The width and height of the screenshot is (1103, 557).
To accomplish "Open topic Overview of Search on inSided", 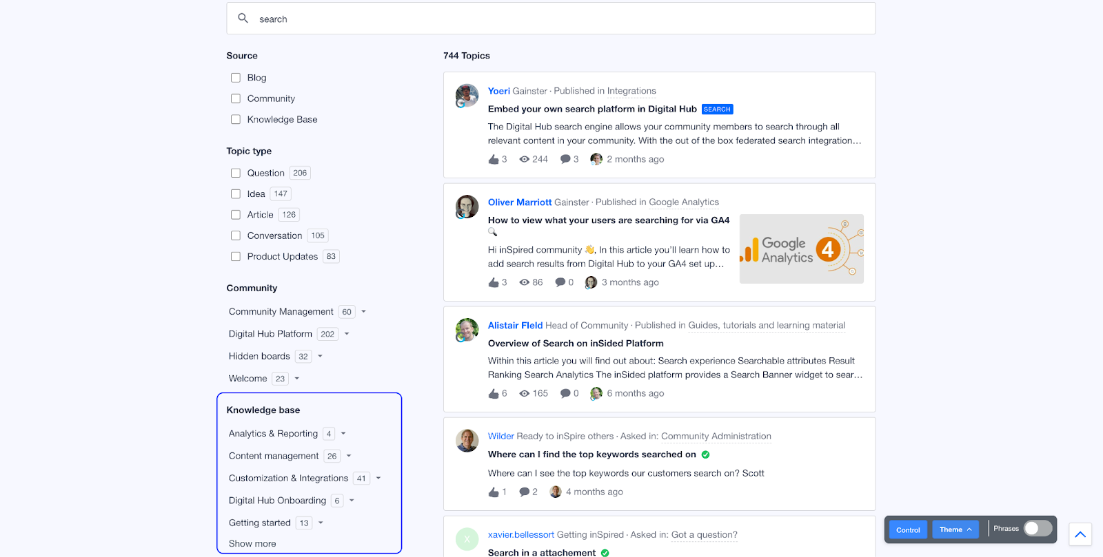I will pyautogui.click(x=576, y=344).
